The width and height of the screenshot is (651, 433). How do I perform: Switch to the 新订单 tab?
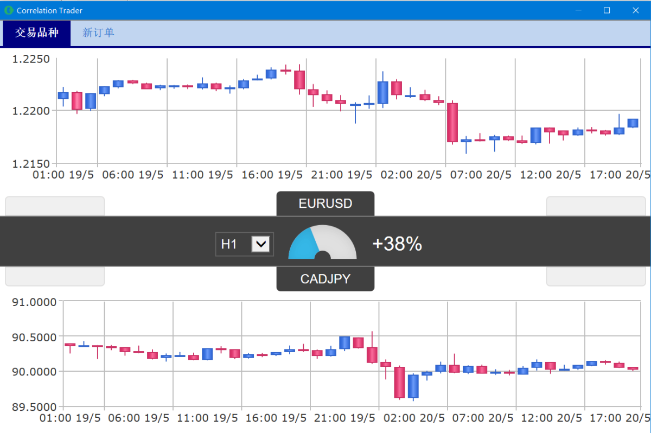[98, 33]
